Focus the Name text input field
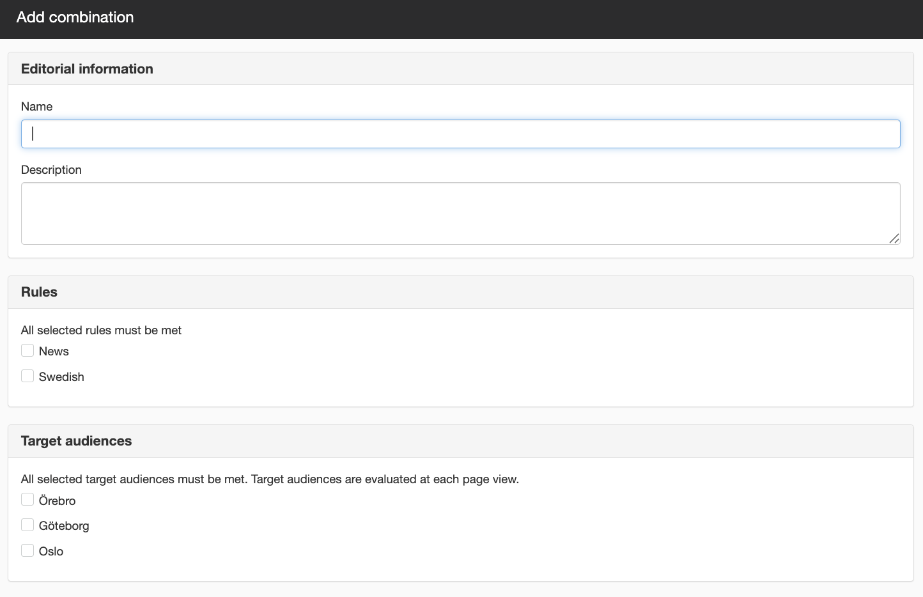The height and width of the screenshot is (597, 923). [460, 134]
